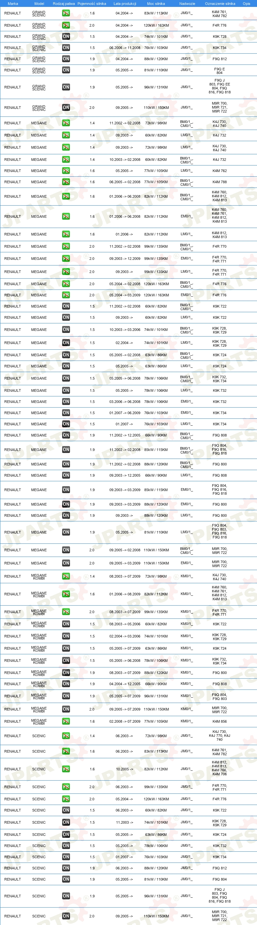Click the Pojemność silnika column header
This screenshot has height=925, width=257.
tap(92, 4)
